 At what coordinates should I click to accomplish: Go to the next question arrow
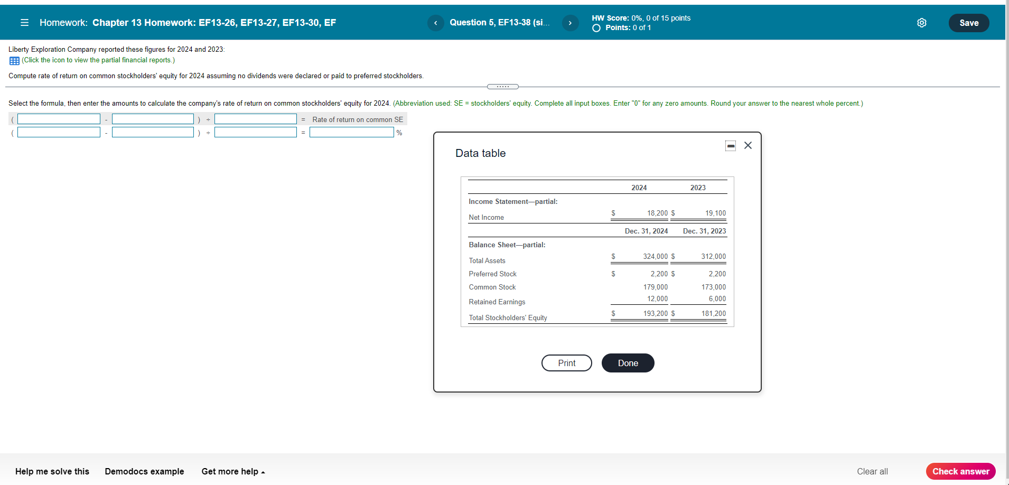click(570, 23)
